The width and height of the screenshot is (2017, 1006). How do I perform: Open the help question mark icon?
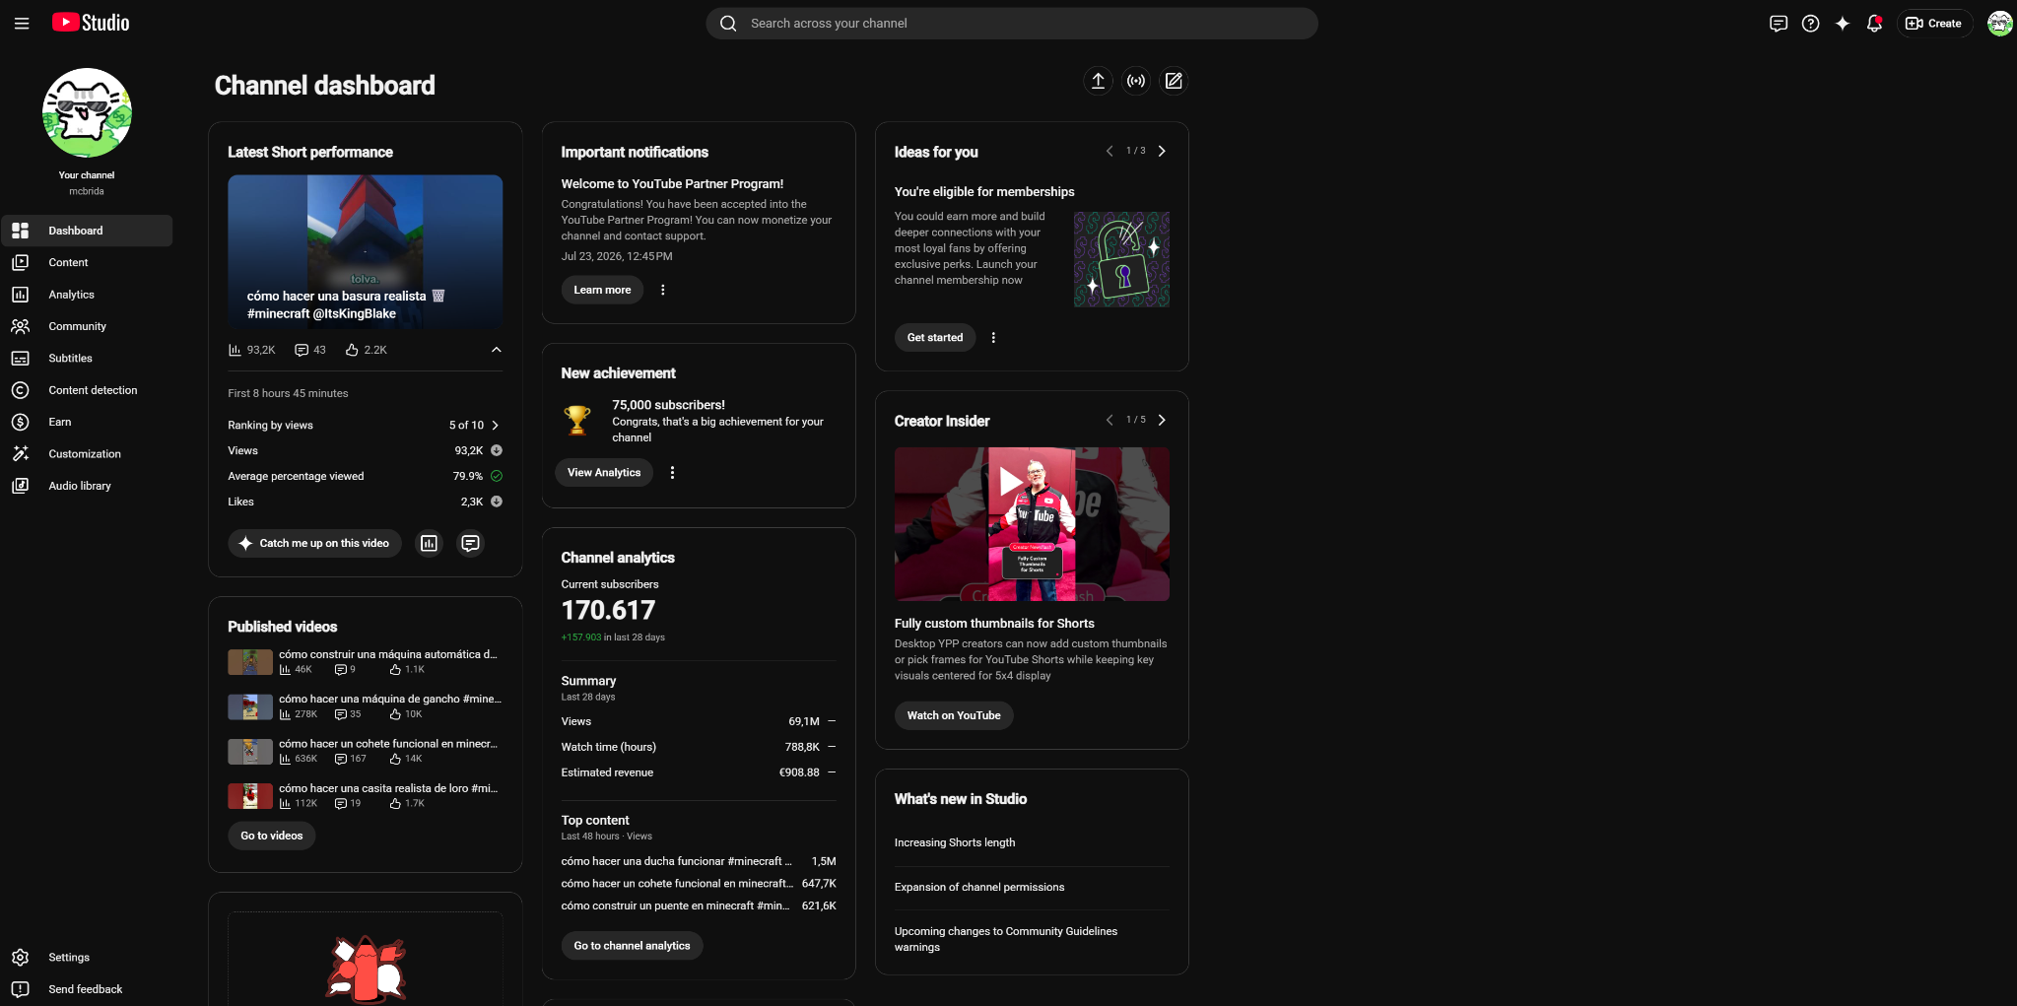click(x=1811, y=24)
